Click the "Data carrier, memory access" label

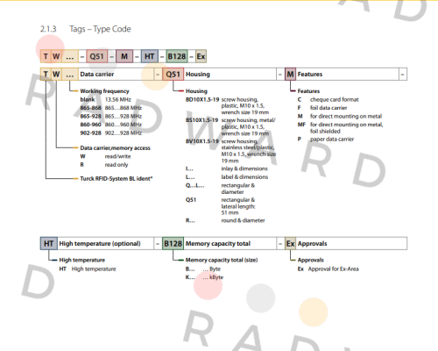[115, 148]
